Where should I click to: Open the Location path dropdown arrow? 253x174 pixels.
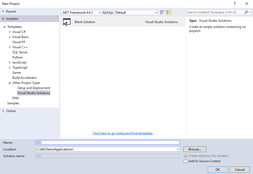pyautogui.click(x=178, y=149)
